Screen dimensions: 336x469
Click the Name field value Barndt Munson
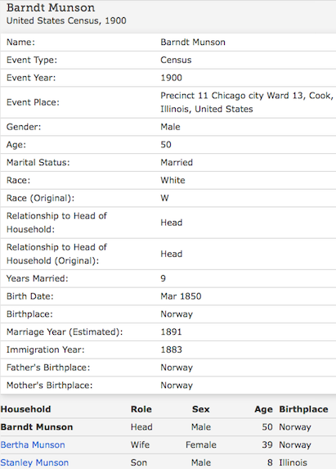(193, 43)
